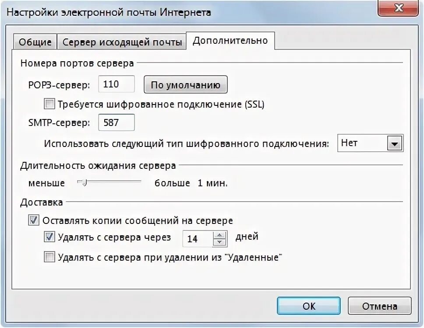Click the 'Отмена' button
424x328 pixels.
[379, 306]
